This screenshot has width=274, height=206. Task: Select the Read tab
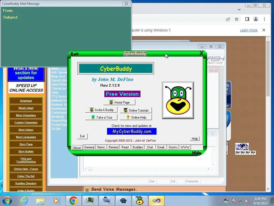125,147
